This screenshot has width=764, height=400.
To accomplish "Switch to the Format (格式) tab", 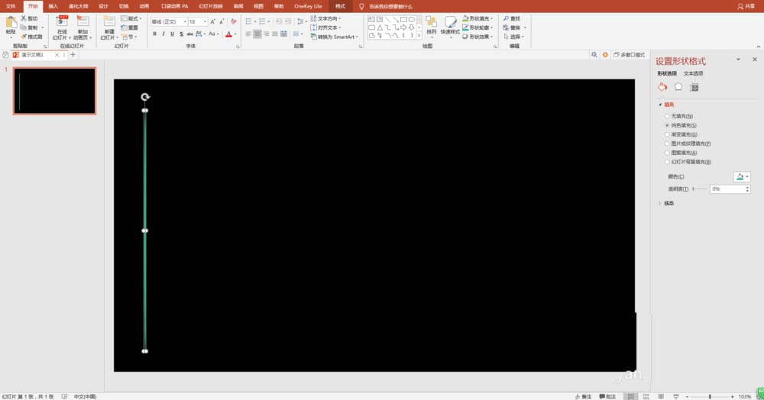I will 340,6.
